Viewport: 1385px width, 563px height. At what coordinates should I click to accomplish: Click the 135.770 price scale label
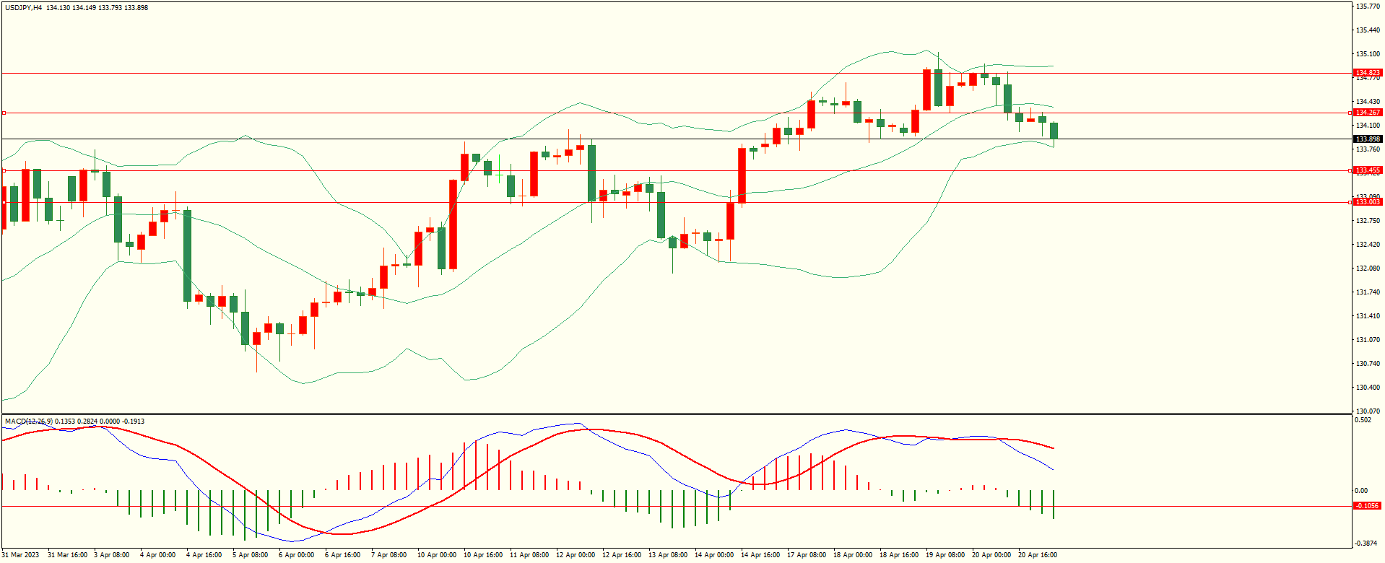1368,6
